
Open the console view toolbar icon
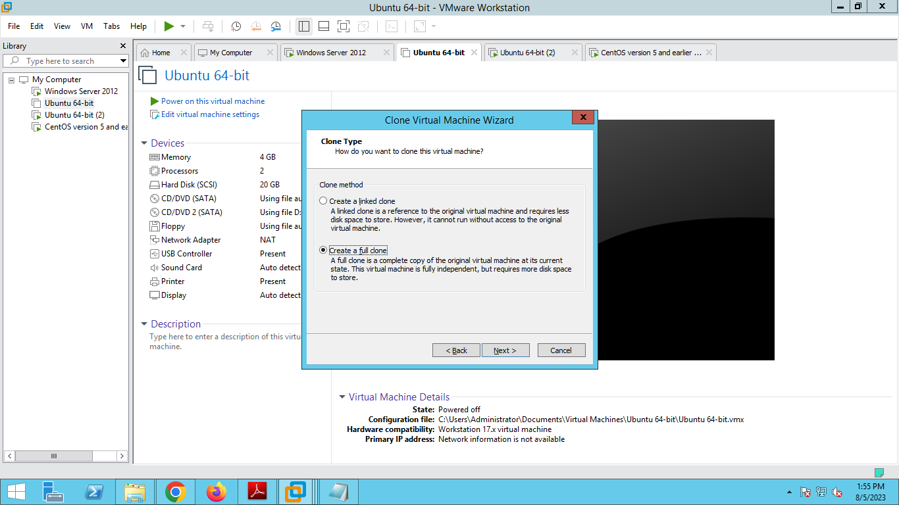(392, 26)
